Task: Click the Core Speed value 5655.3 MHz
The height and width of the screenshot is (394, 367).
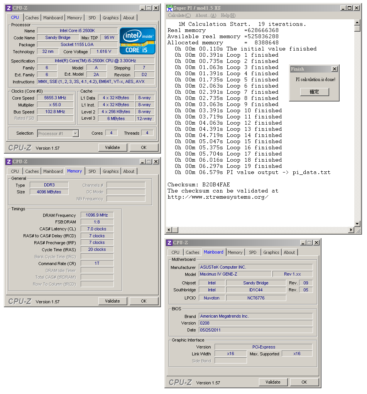Action: [55, 98]
